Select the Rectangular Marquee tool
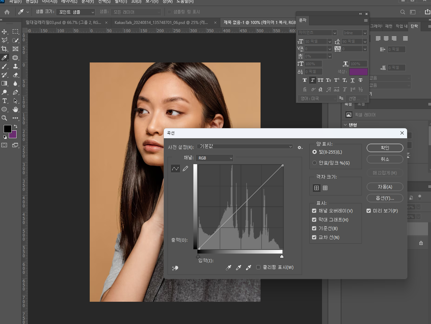Viewport: 431px width, 324px height. click(x=15, y=32)
